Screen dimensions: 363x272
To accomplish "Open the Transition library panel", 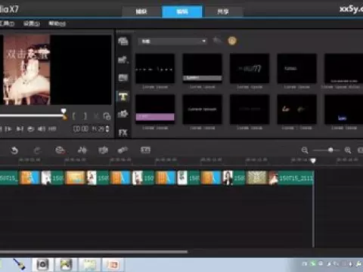I will coord(123,77).
